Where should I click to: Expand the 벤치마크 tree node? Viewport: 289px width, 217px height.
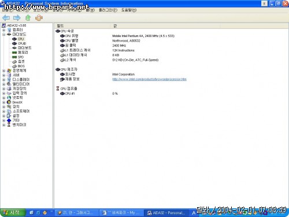3,125
